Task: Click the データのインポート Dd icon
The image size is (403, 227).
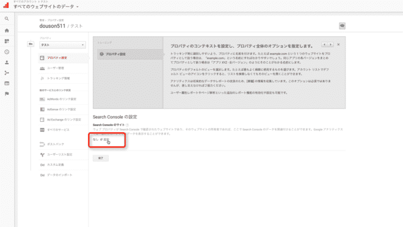Action: pos(42,175)
